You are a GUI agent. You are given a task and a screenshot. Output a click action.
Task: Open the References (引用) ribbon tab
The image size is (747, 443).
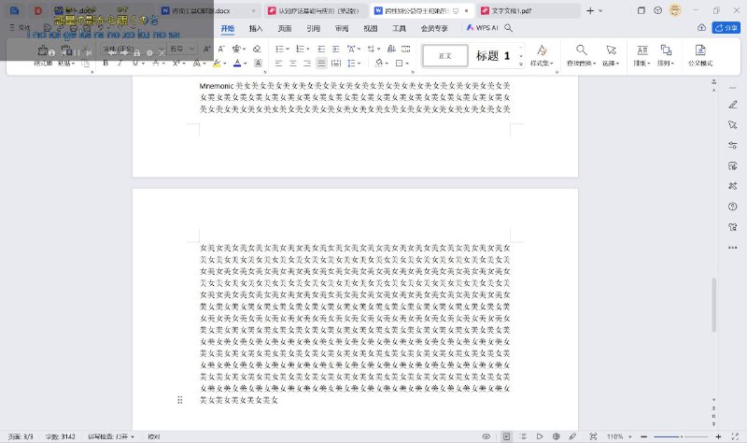pyautogui.click(x=313, y=28)
